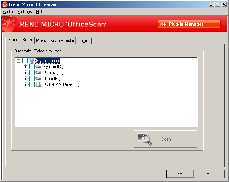Click the Help button at bottom right
229x182 pixels.
(x=210, y=174)
